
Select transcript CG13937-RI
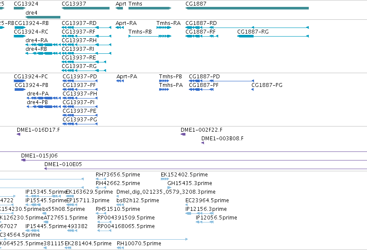tap(78, 49)
